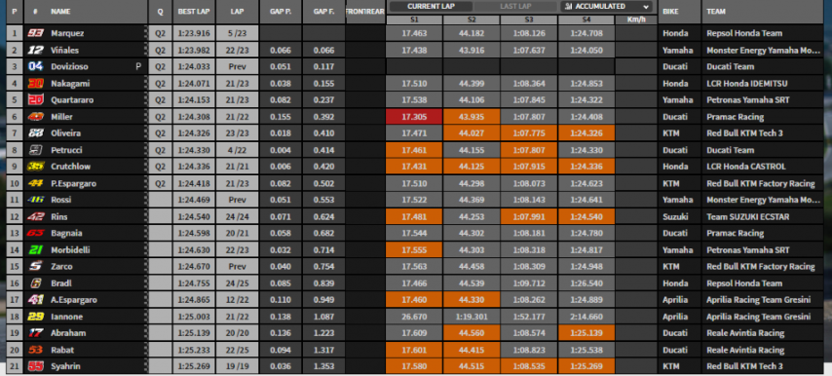The image size is (832, 376).
Task: Click Morbidelli's orange S1 time 17.555
Action: (x=414, y=250)
